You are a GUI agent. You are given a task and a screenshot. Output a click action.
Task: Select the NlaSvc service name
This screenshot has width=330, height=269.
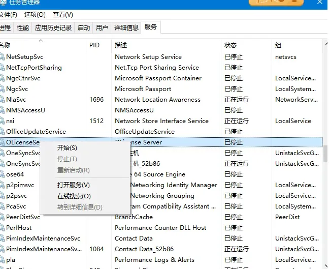(16, 100)
